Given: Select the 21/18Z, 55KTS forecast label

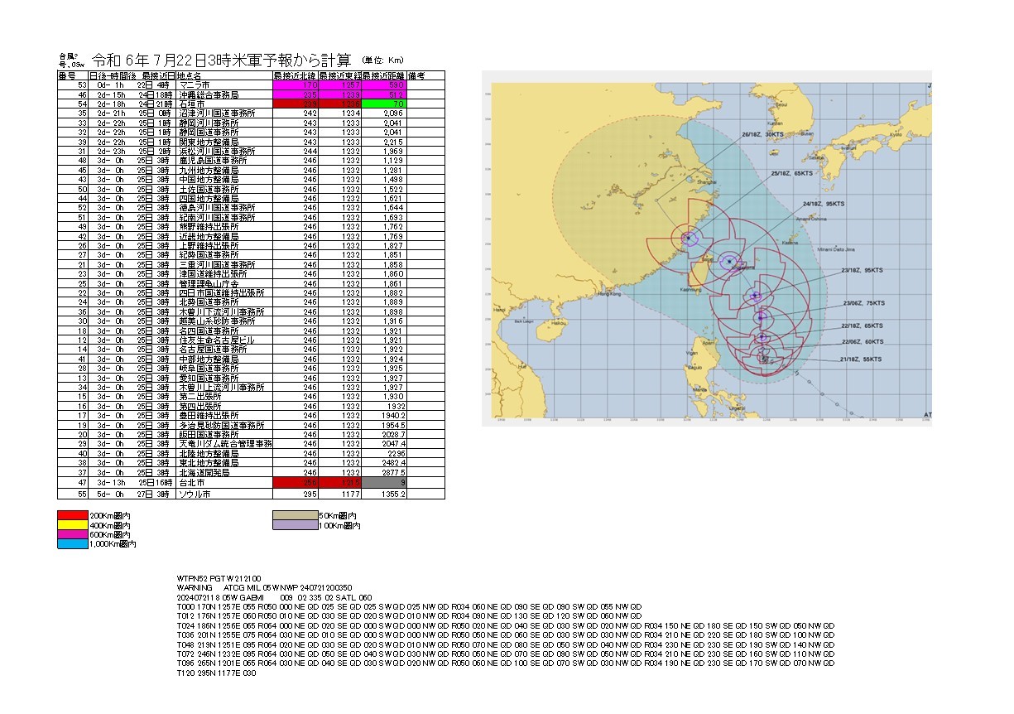Looking at the screenshot, I should pyautogui.click(x=858, y=359).
